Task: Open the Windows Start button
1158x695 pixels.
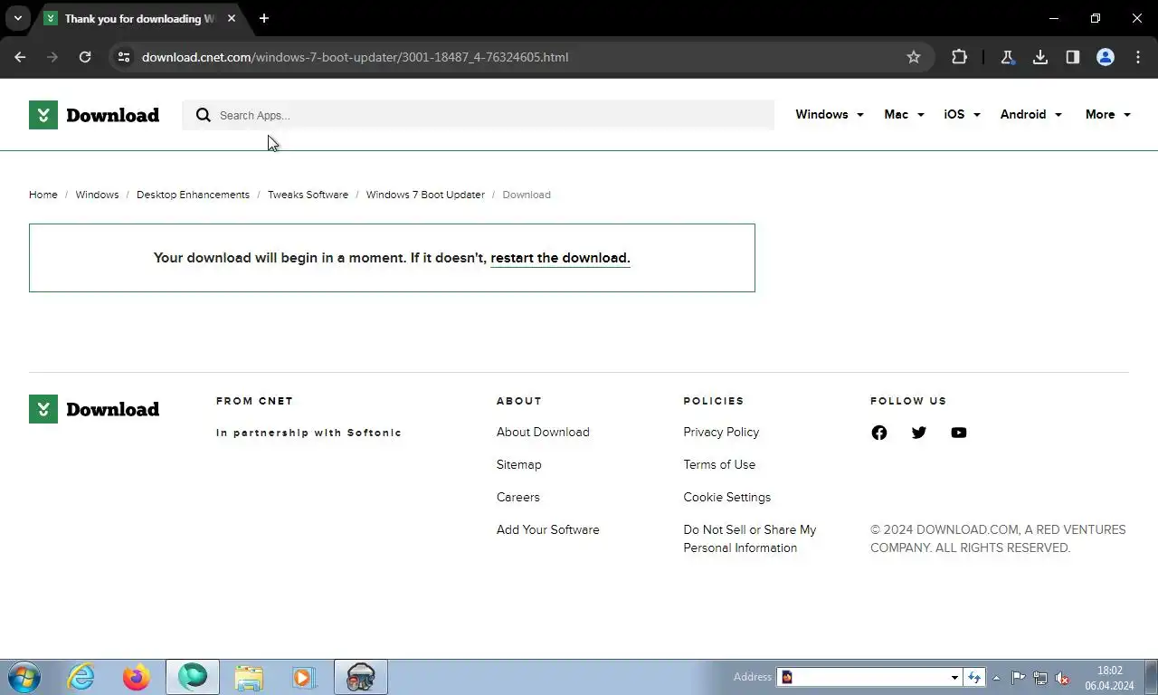Action: 24,677
